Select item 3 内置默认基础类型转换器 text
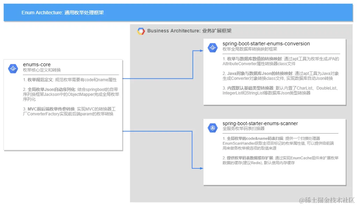 pyautogui.click(x=281, y=91)
